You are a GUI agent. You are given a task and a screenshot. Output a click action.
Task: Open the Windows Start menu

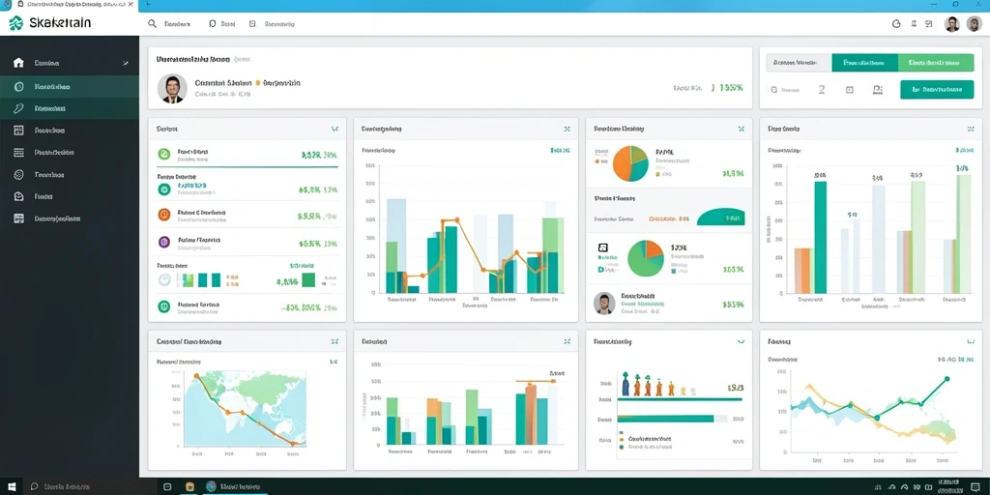point(14,487)
